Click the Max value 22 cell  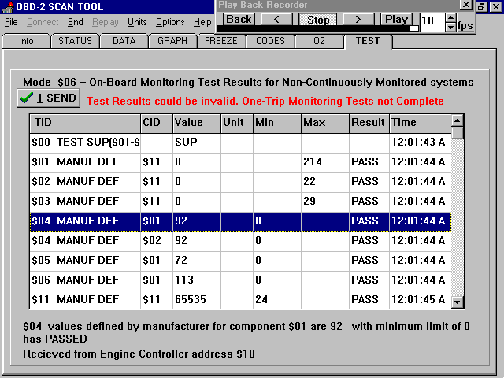point(325,182)
